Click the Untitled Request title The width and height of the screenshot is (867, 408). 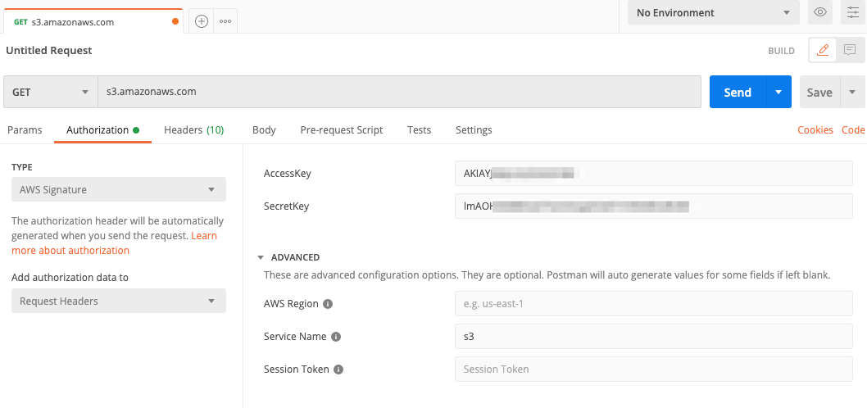(x=49, y=50)
